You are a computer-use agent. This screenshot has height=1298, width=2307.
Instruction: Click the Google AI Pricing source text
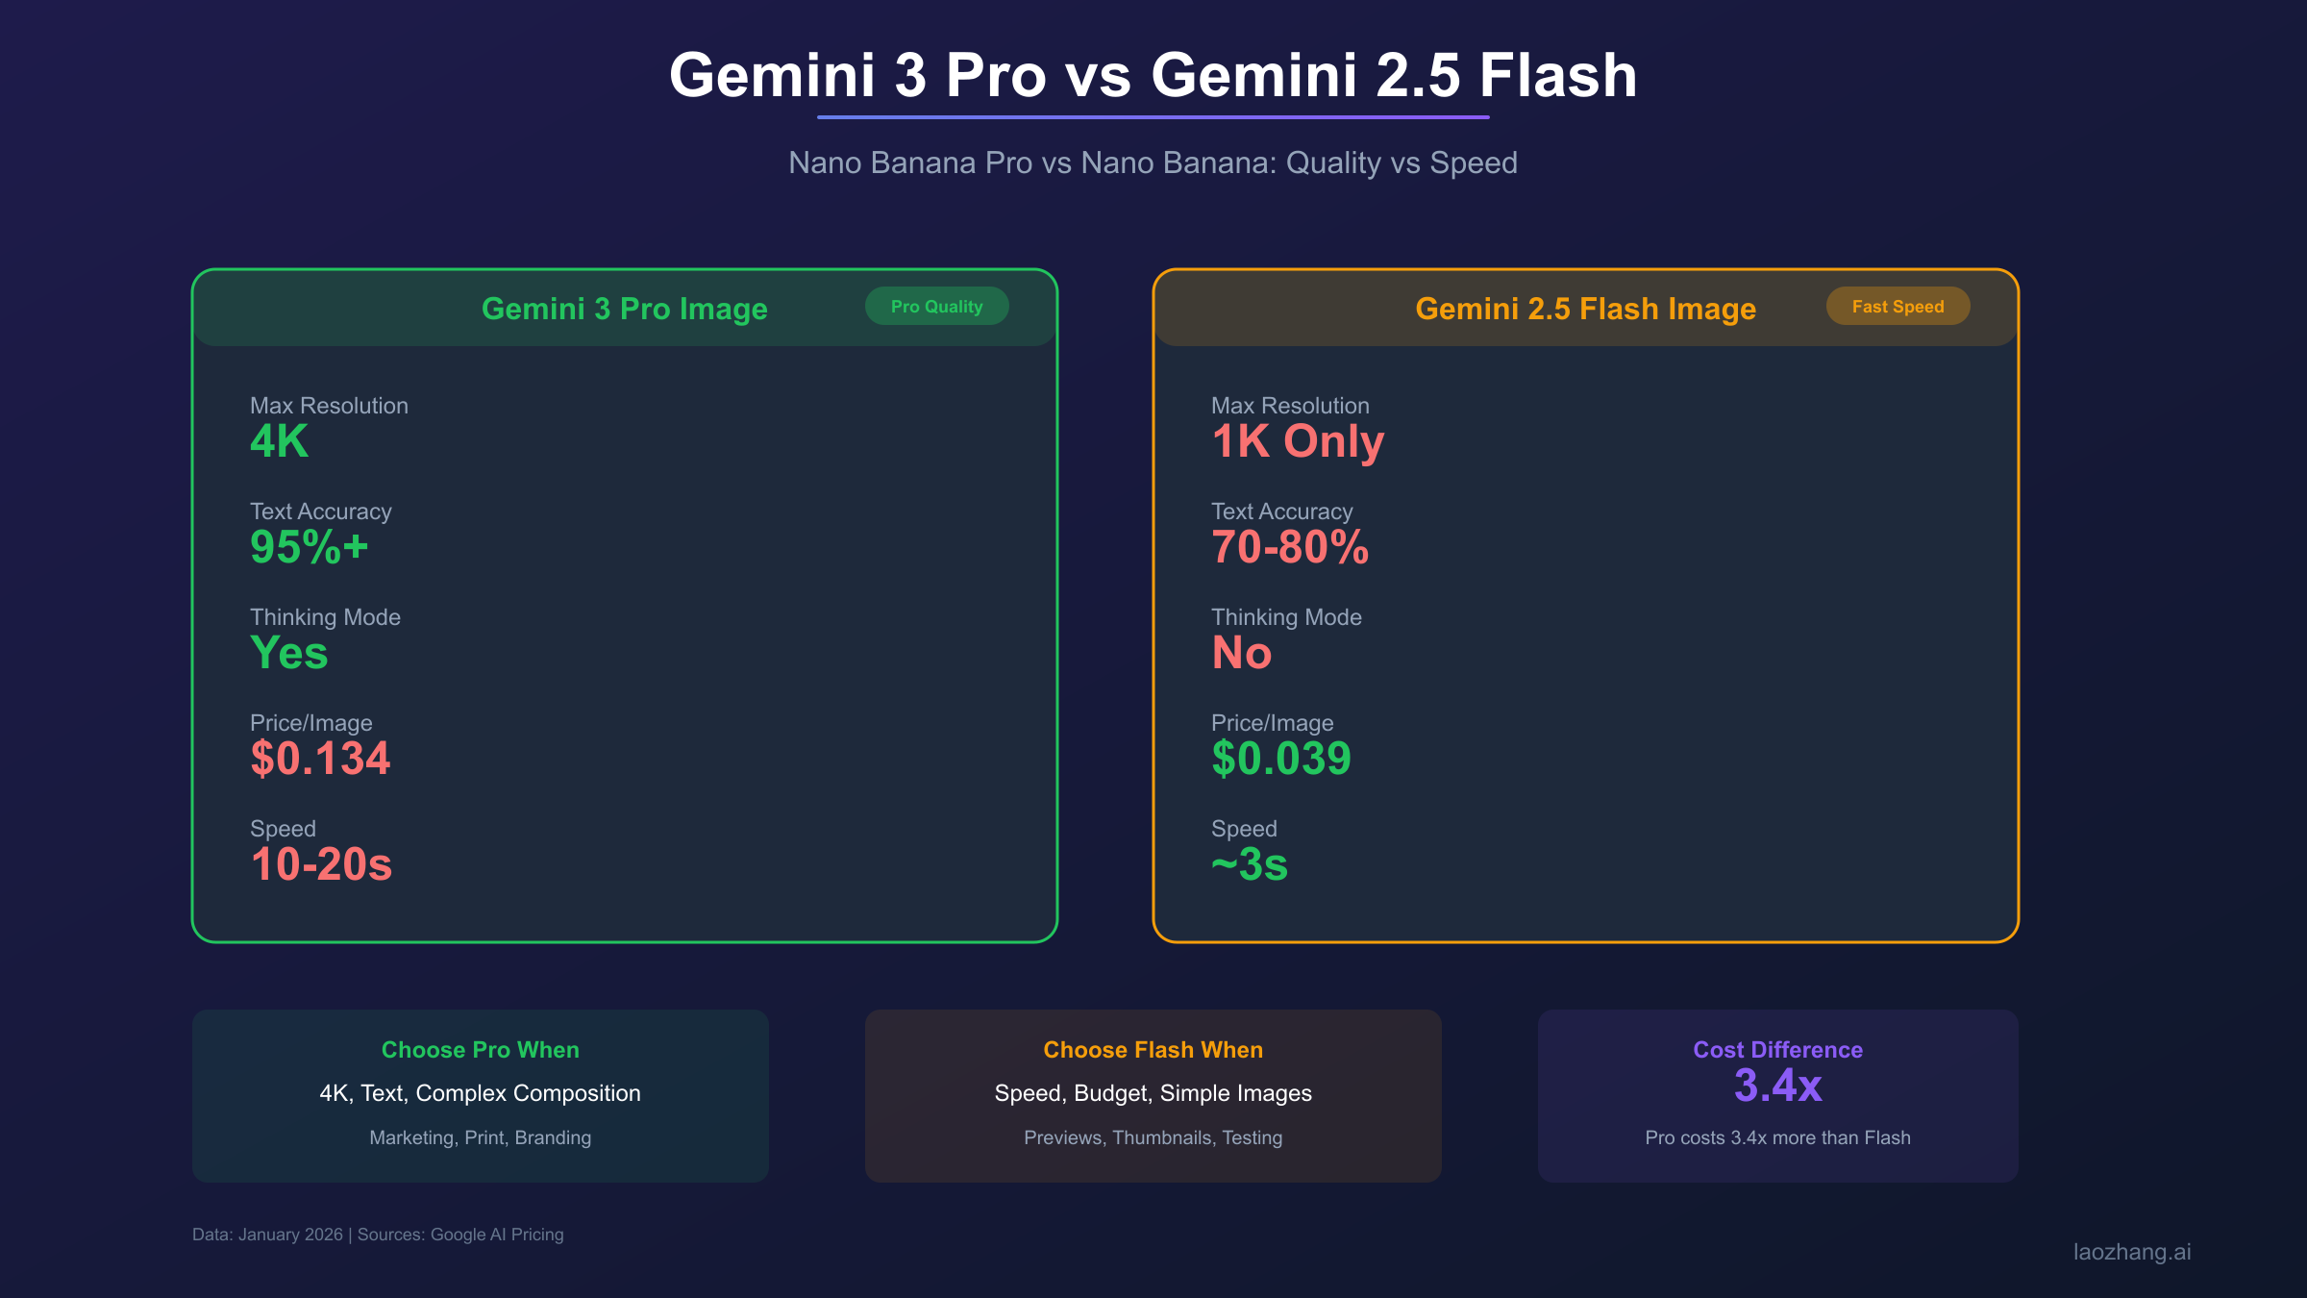click(496, 1235)
